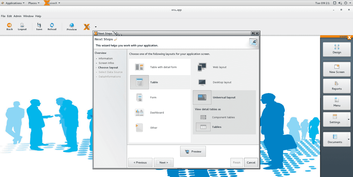Click the Reload toolbar icon
Image resolution: width=353 pixels, height=177 pixels.
(x=52, y=25)
